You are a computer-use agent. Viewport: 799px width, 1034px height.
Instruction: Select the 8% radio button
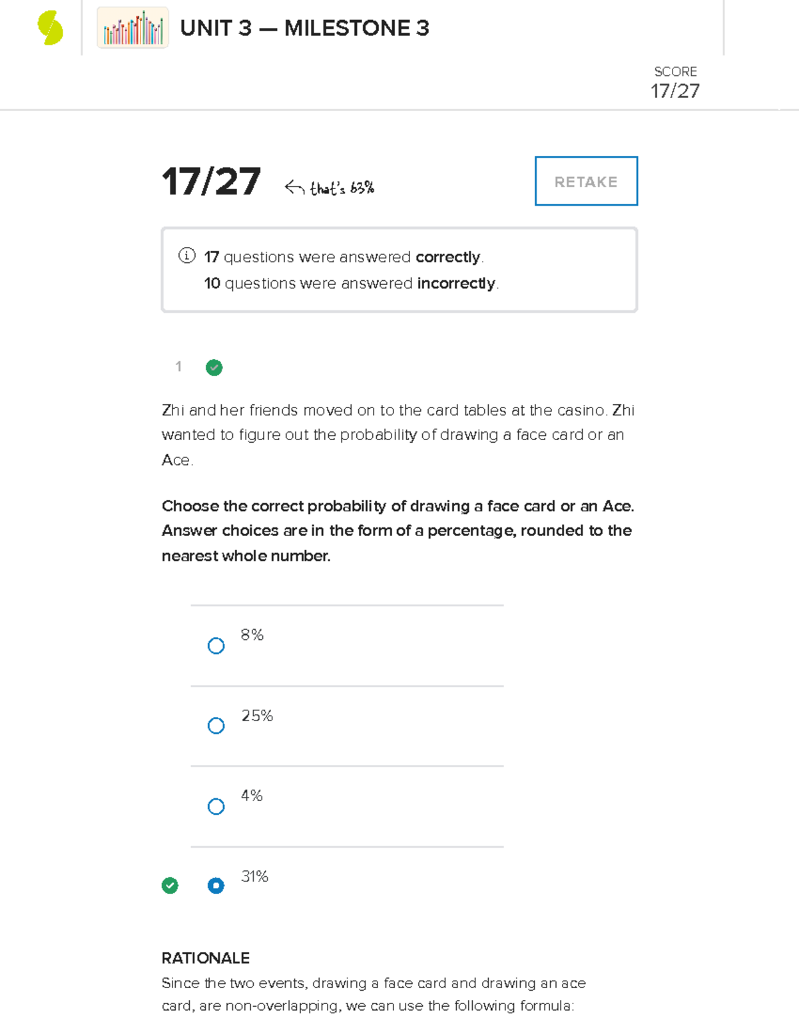pos(216,646)
